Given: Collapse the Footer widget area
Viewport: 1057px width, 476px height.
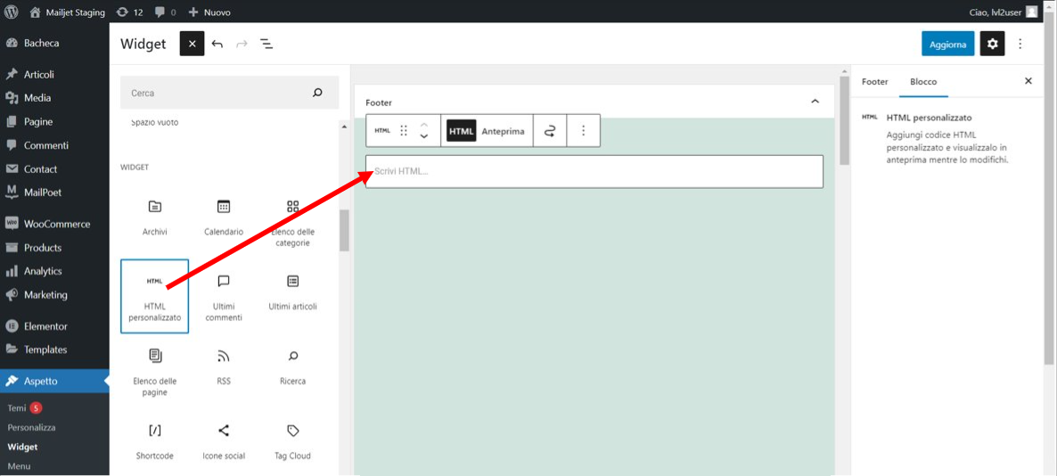Looking at the screenshot, I should pyautogui.click(x=815, y=102).
